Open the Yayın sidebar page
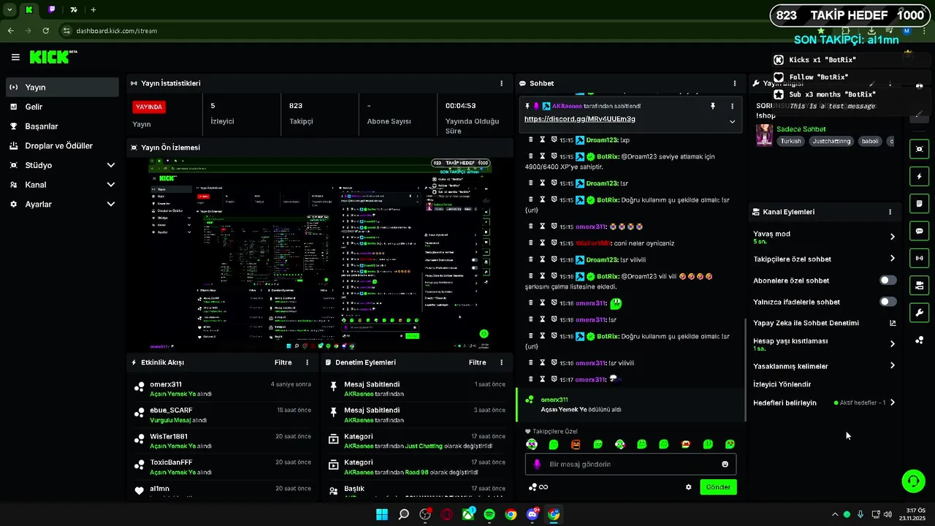The image size is (935, 526). click(62, 87)
